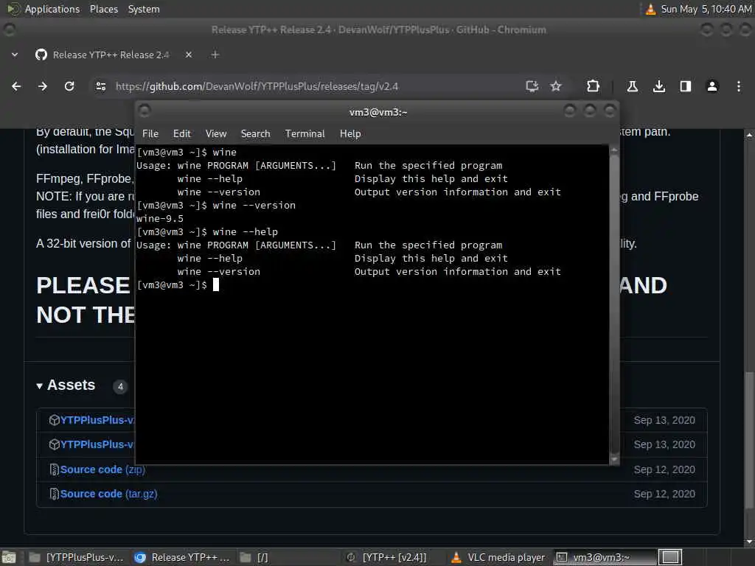
Task: Click the show desktop icon in taskbar
Action: click(9, 557)
